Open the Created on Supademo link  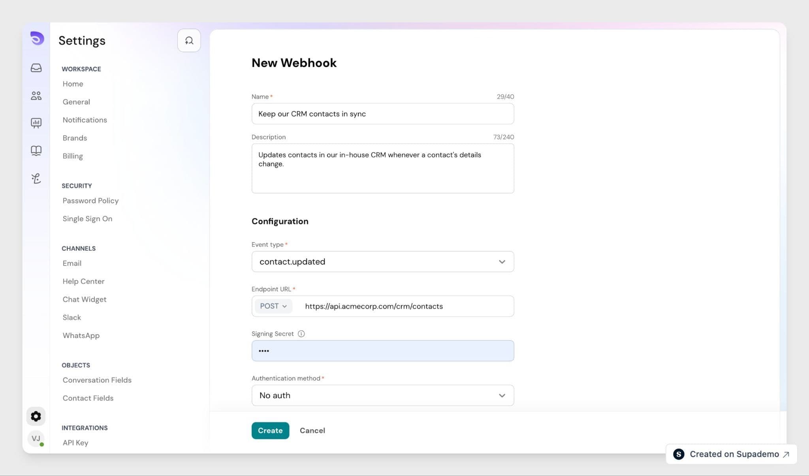tap(731, 454)
